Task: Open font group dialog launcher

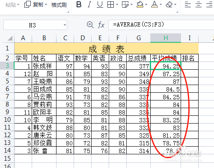Action: pyautogui.click(x=177, y=12)
